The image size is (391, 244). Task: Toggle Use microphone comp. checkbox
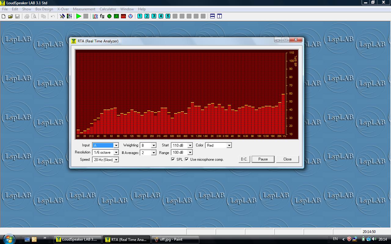tap(187, 160)
